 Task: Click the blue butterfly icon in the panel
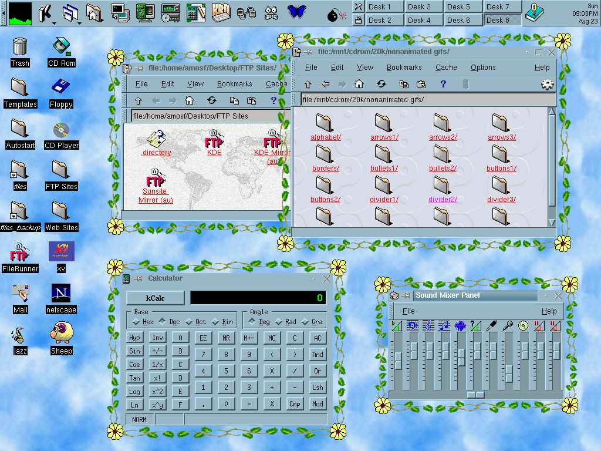[297, 12]
